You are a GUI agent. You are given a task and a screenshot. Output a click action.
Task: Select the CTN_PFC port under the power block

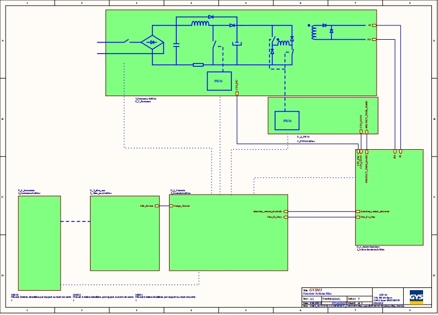[237, 93]
